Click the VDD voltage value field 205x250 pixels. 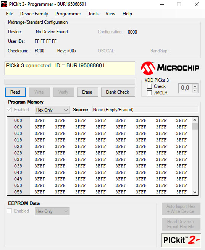(186, 88)
